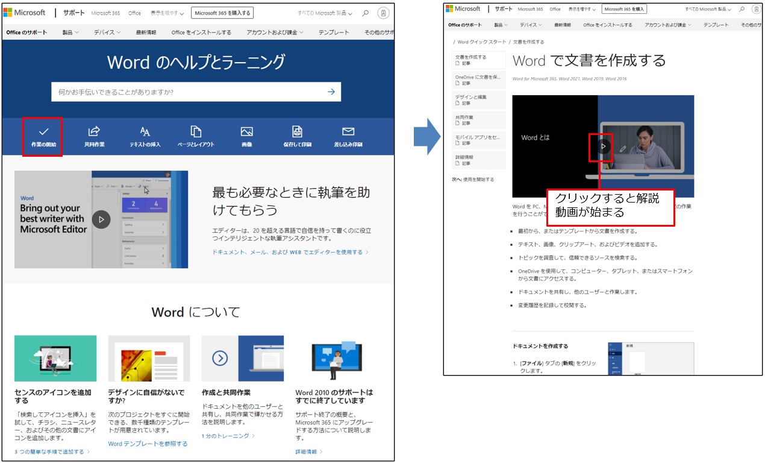765x463 pixels.
Task: Open account avatar in Word help page header
Action: pos(384,13)
